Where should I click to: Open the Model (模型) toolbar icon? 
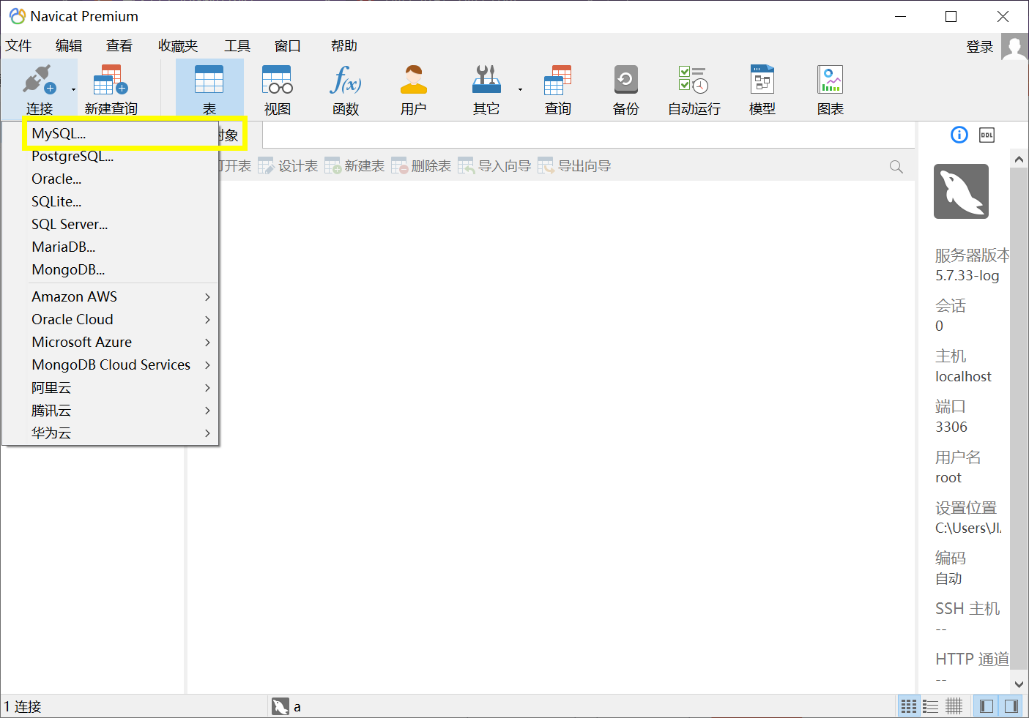pyautogui.click(x=762, y=80)
